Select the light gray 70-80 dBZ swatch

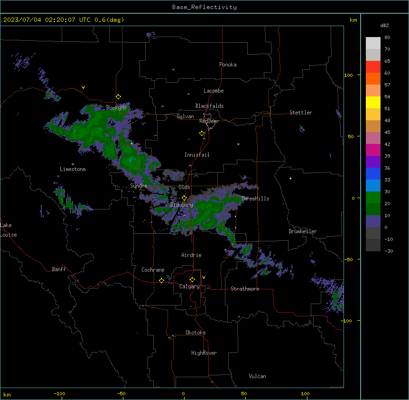coord(373,43)
